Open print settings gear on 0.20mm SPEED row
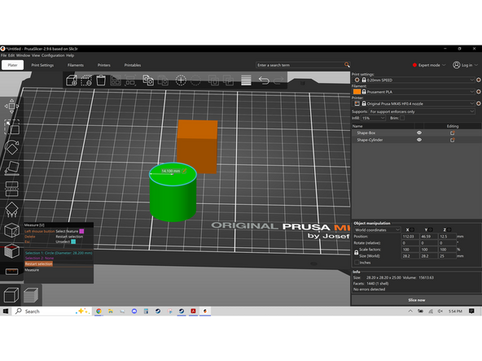 click(479, 80)
